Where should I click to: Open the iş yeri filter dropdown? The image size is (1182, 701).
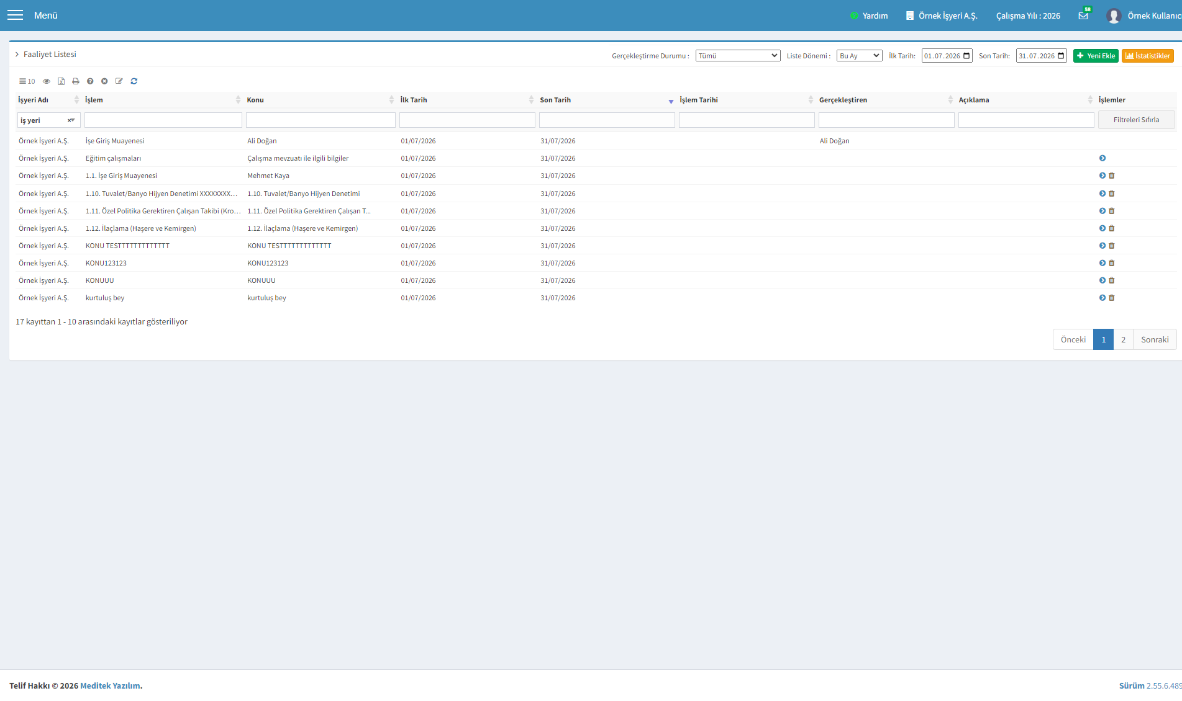[48, 120]
